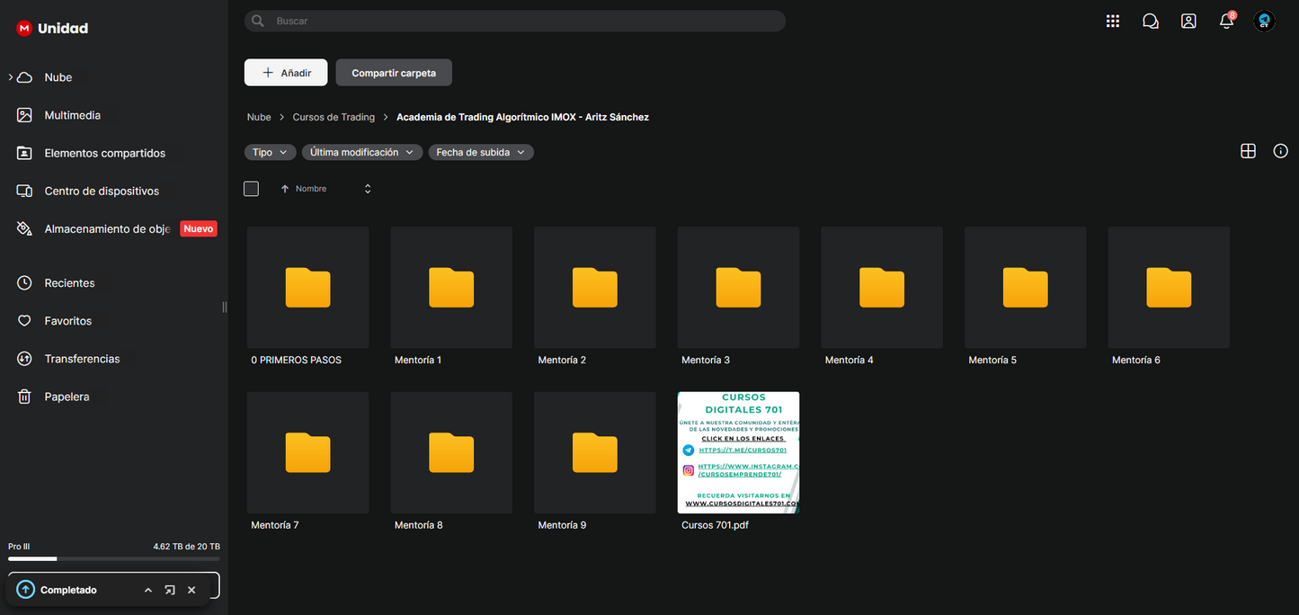Open the Mentoría 2 folder
Screen dimensions: 1299x615
[x=595, y=288]
